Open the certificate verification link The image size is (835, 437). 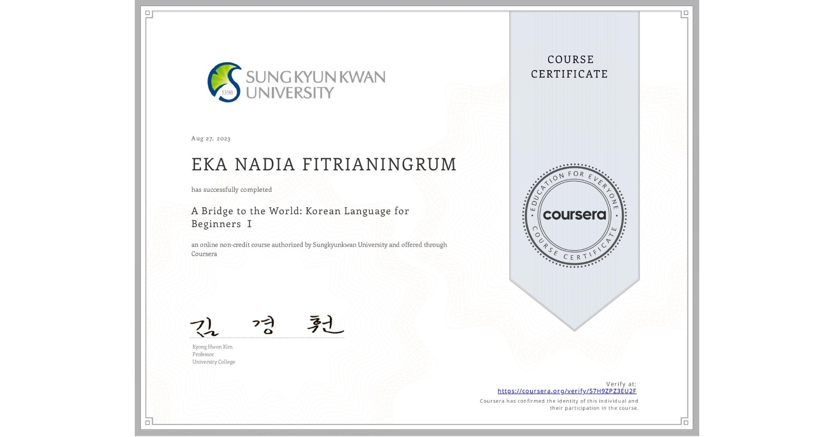click(567, 391)
